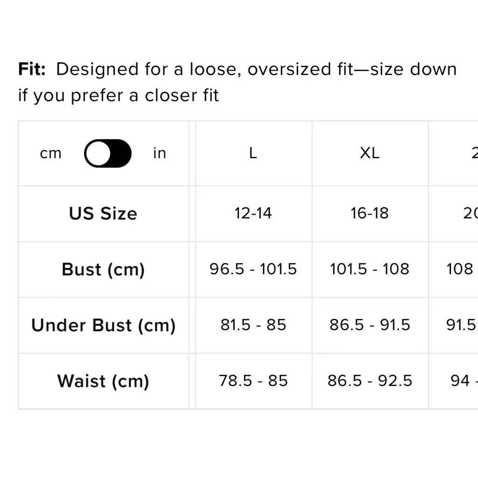This screenshot has width=478, height=478.
Task: Toggle the cm/in unit switch
Action: pos(108,153)
